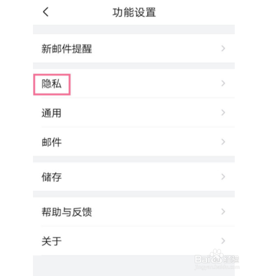Click the arrow beside 通用
This screenshot has width=254, height=276.
[x=223, y=112]
